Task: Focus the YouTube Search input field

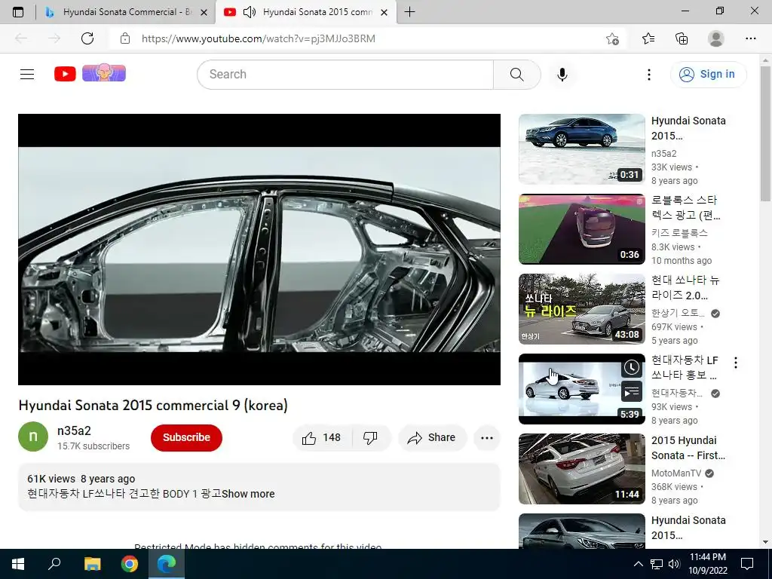Action: (x=345, y=75)
